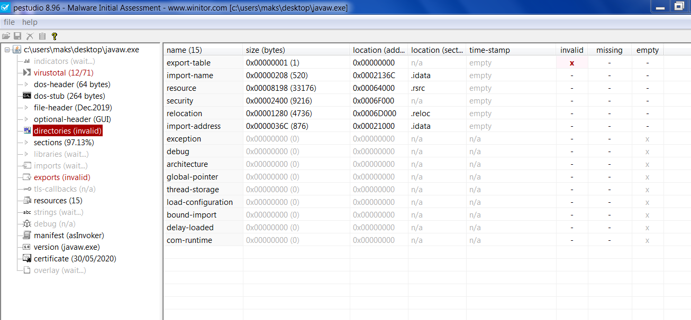Viewport: 691px width, 320px height.
Task: Click the debug bug icon
Action: 27,224
